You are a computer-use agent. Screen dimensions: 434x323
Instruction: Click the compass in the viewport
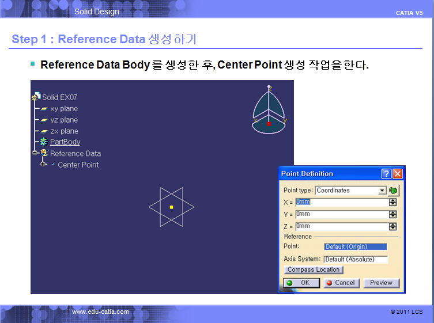pyautogui.click(x=269, y=110)
